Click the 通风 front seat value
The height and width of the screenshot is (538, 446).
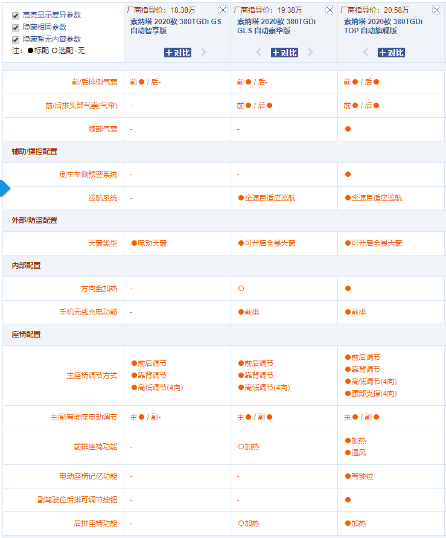click(356, 453)
